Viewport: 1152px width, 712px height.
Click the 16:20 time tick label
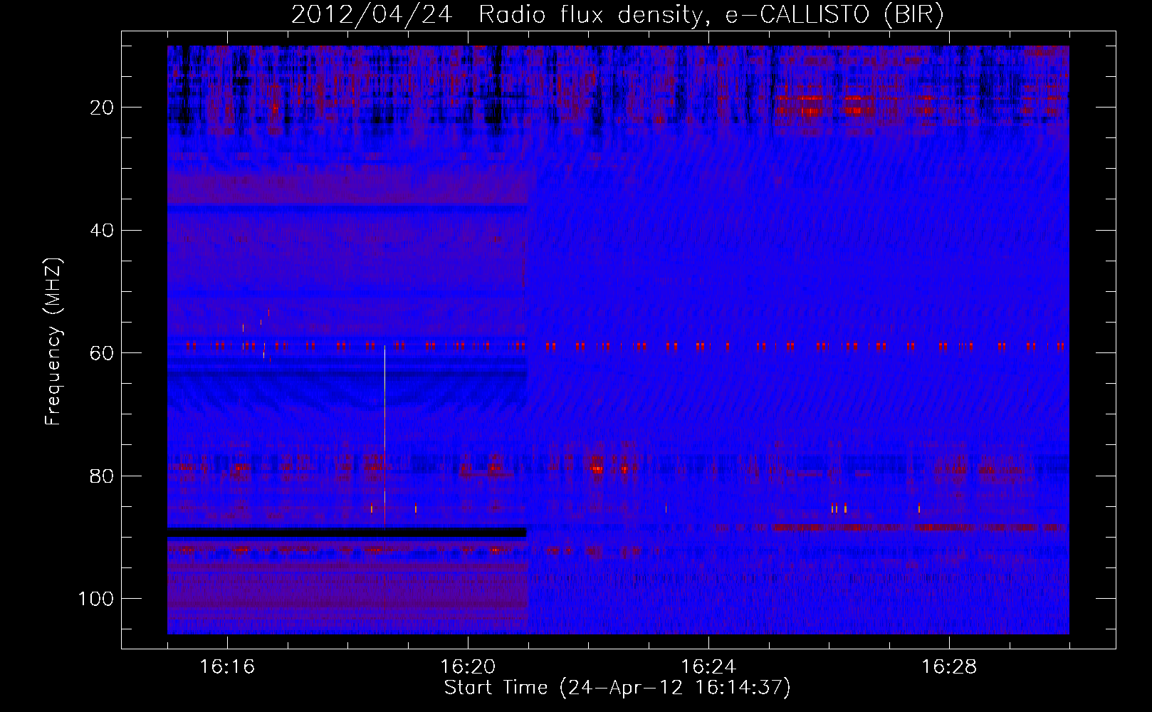(468, 667)
